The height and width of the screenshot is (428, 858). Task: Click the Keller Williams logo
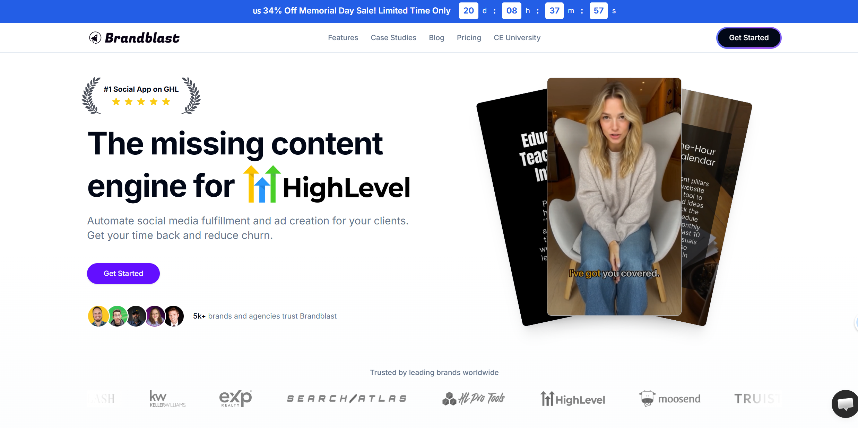click(x=168, y=399)
